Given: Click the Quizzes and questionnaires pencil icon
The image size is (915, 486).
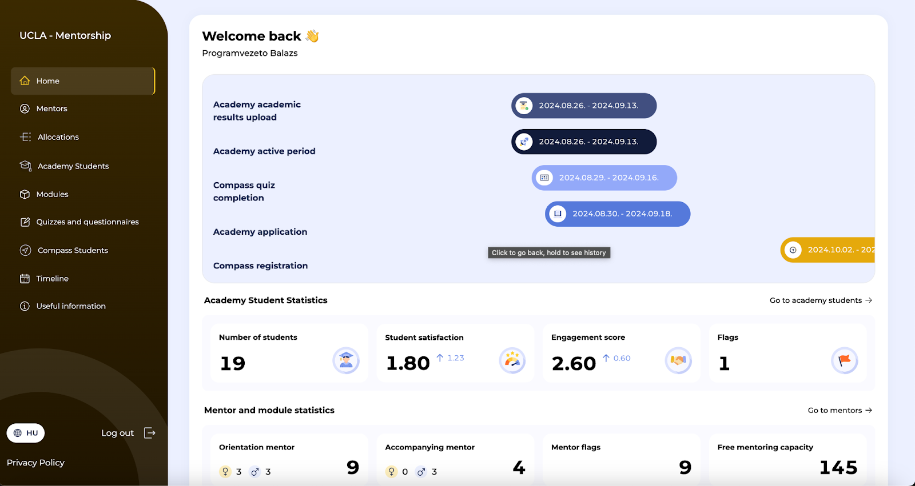Looking at the screenshot, I should pos(25,222).
